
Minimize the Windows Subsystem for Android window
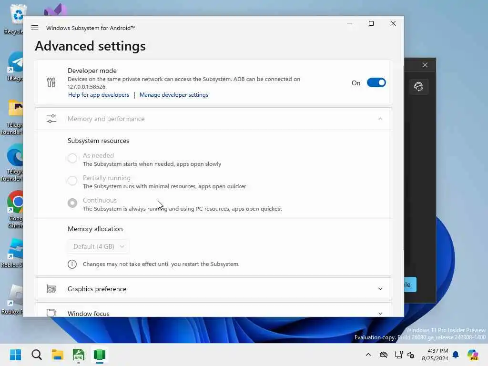click(349, 23)
